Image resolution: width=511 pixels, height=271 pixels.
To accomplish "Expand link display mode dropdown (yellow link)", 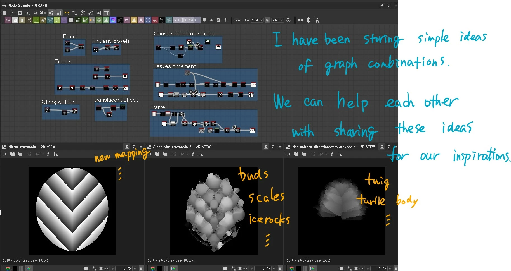I will pos(67,13).
